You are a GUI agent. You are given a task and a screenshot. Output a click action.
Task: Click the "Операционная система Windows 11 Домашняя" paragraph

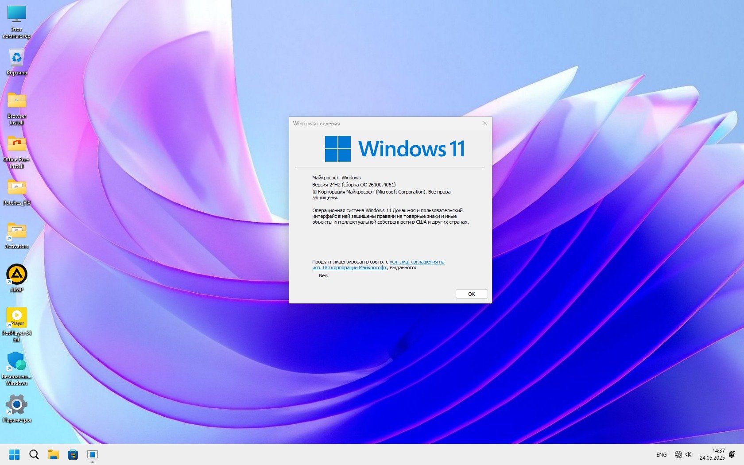click(x=391, y=216)
